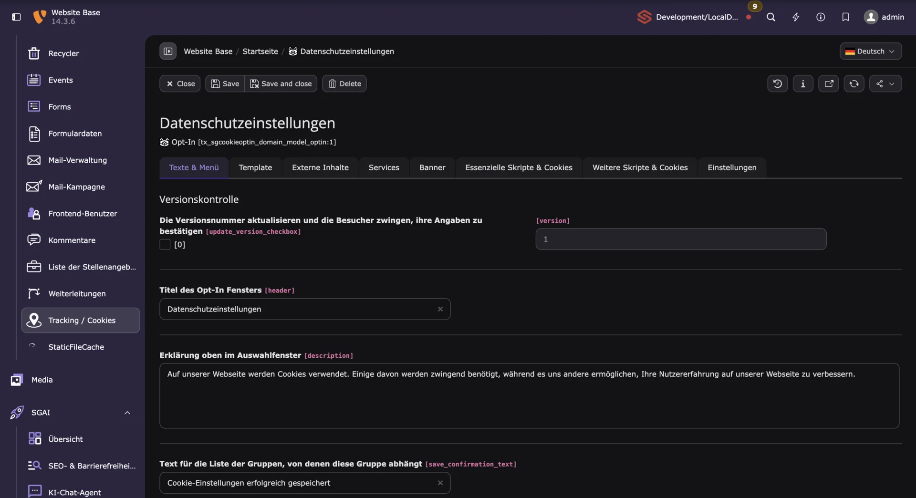The image size is (916, 498).
Task: Click the Close button
Action: (180, 84)
